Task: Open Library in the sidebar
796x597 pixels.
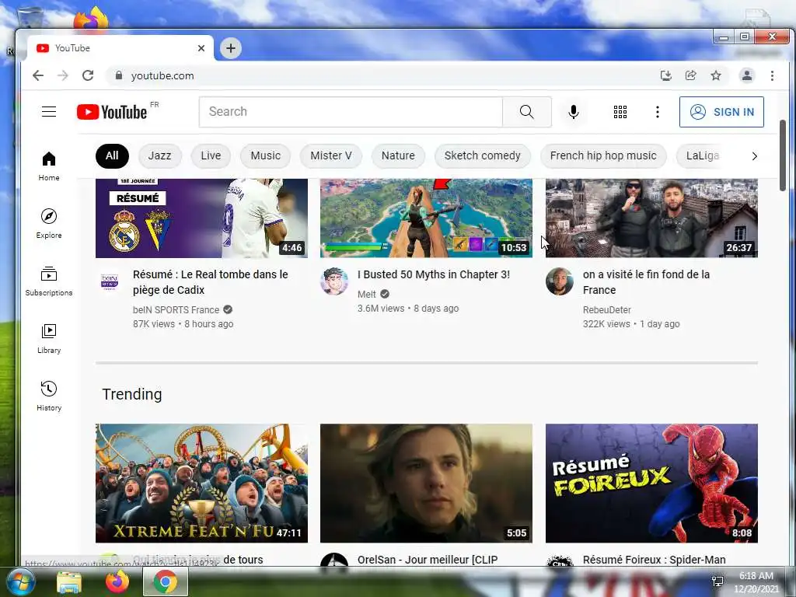Action: pos(49,339)
